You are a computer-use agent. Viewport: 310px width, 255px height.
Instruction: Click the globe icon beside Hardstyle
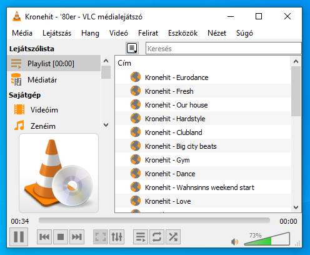(x=136, y=118)
